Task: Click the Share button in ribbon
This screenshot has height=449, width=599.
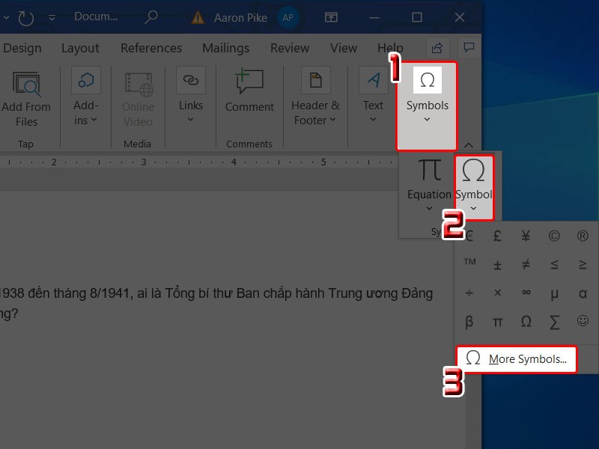Action: tap(438, 48)
